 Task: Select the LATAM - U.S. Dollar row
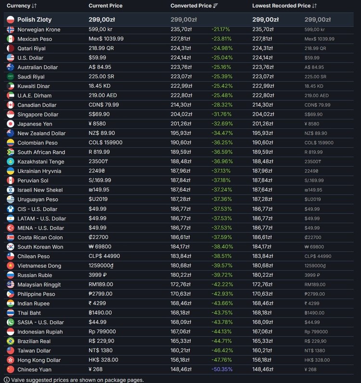coord(179,218)
